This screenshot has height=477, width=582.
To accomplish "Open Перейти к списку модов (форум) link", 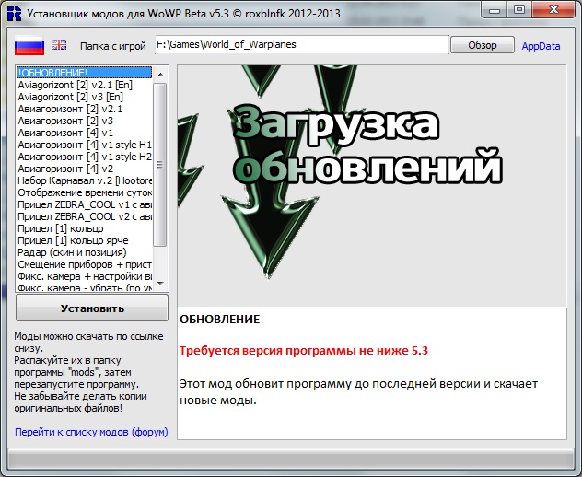I will [91, 432].
